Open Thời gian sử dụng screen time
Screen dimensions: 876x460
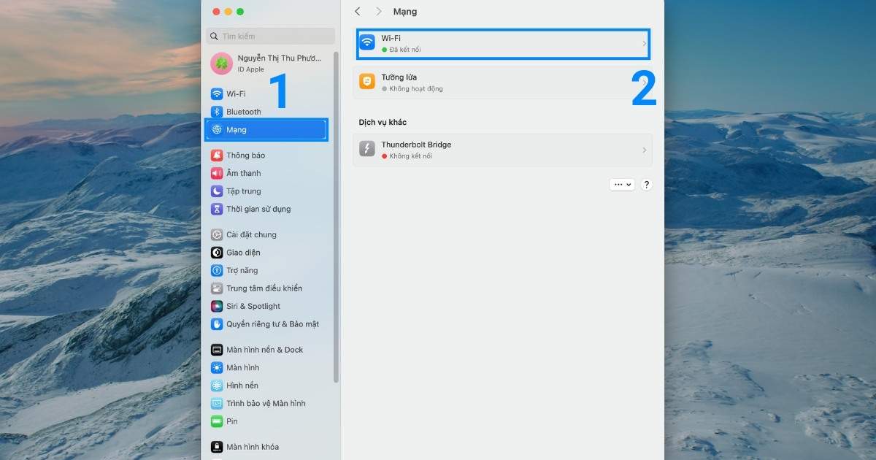tap(258, 209)
